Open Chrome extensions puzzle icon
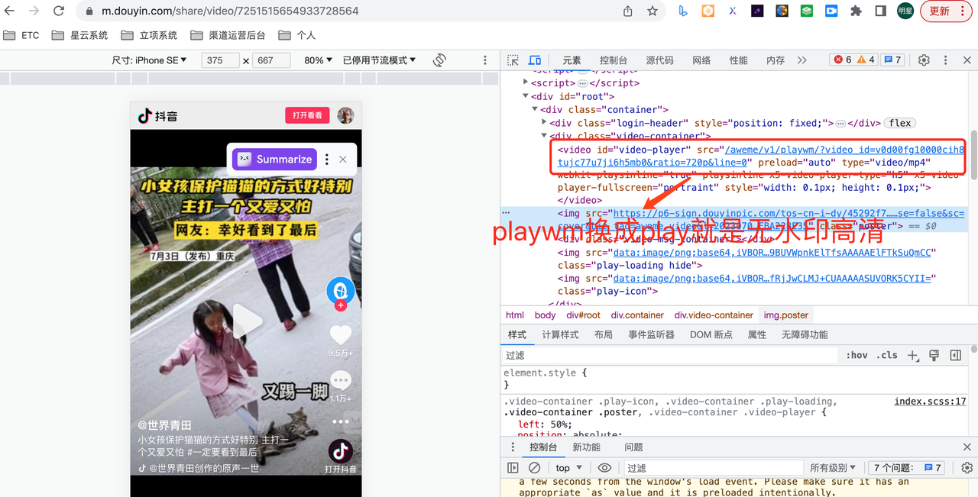The image size is (978, 497). [x=856, y=11]
